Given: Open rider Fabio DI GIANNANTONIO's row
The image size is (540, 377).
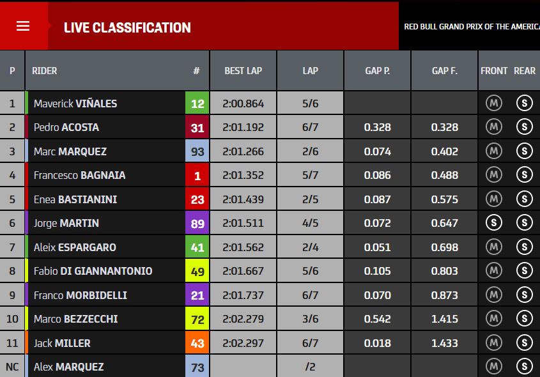Looking at the screenshot, I should [270, 271].
